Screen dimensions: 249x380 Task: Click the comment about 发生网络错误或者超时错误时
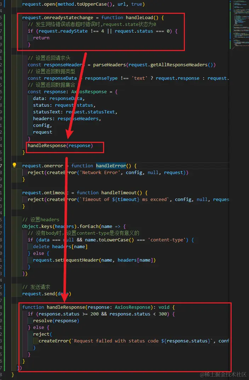point(92,24)
